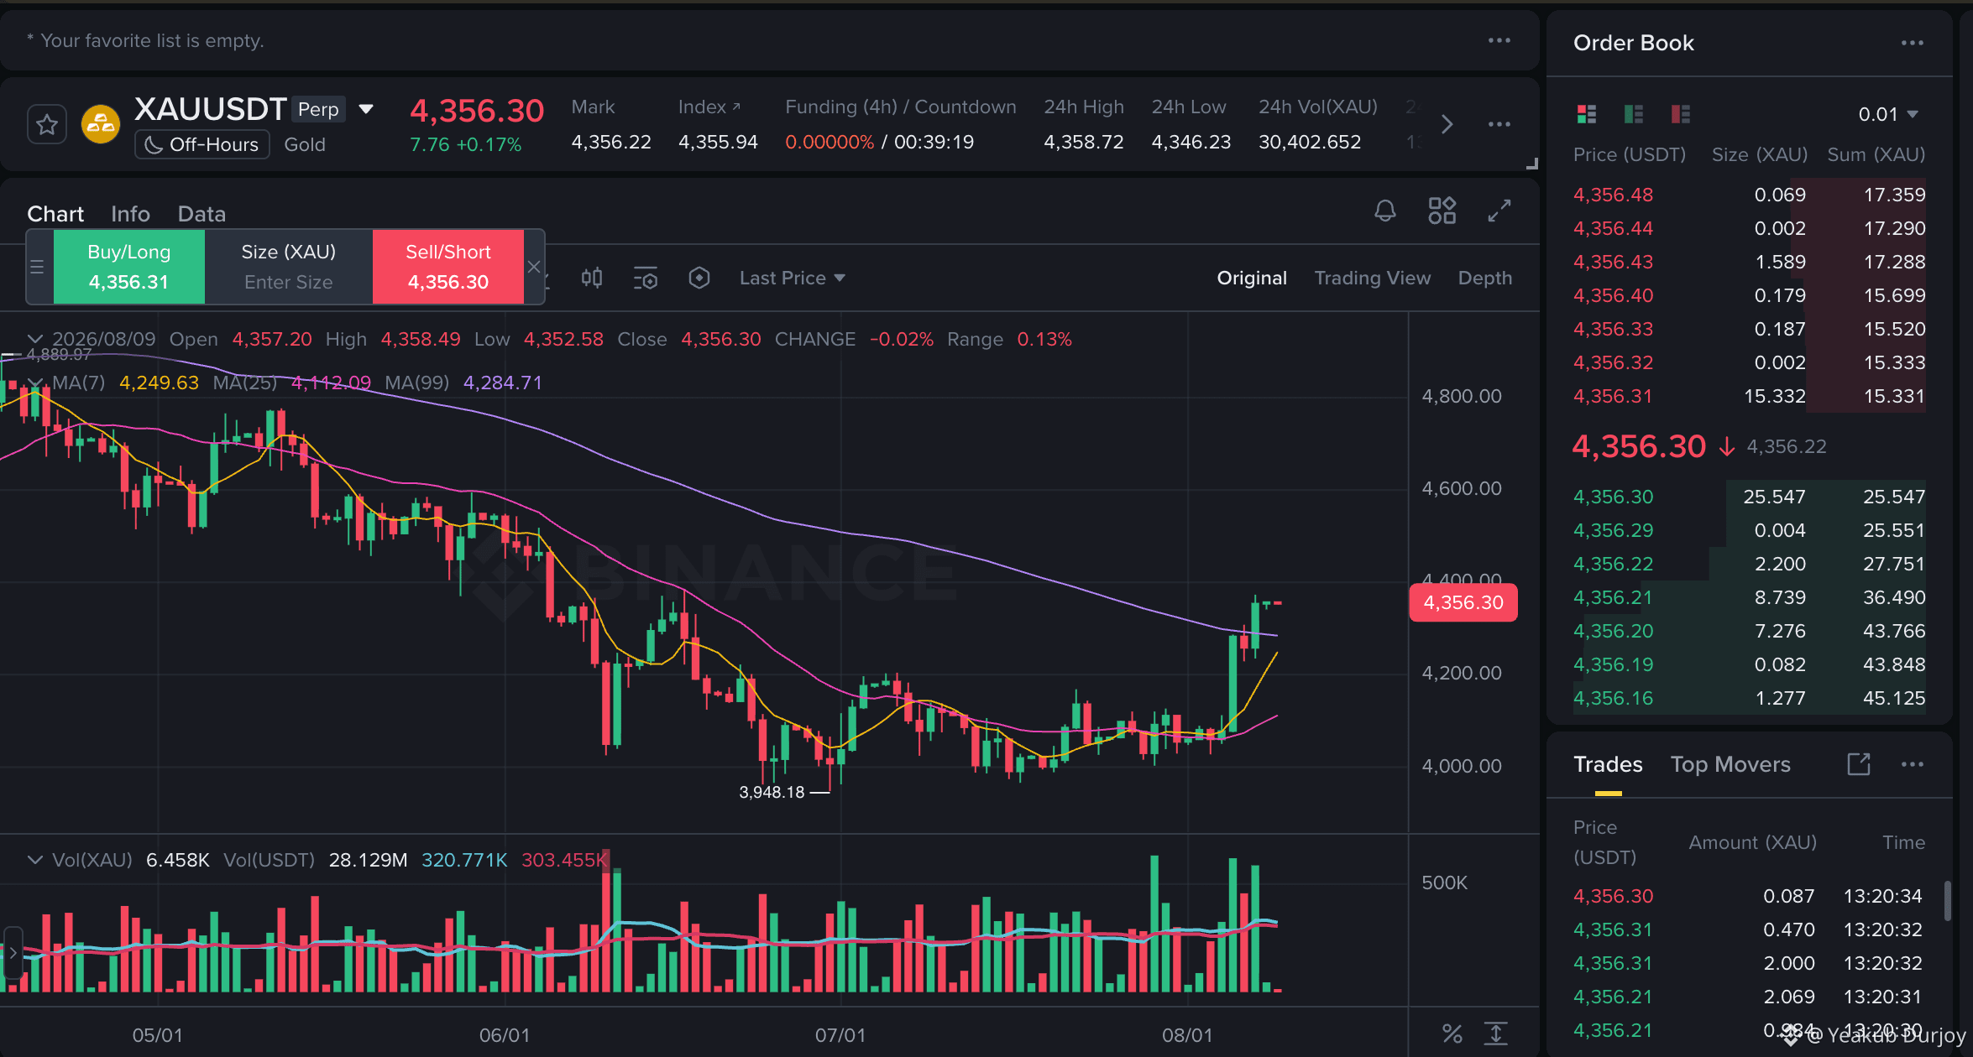
Task: Select bid price 4,356.29
Action: pyautogui.click(x=1613, y=530)
